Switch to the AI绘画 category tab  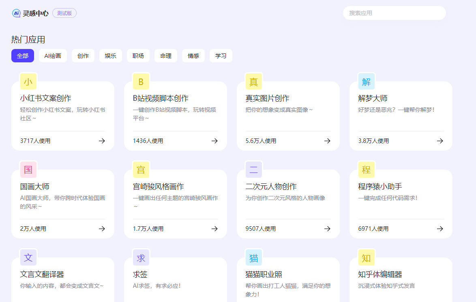coord(53,56)
